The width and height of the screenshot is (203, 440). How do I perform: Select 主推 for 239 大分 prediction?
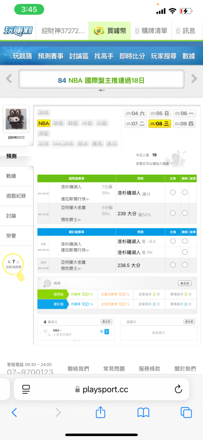tap(173, 213)
